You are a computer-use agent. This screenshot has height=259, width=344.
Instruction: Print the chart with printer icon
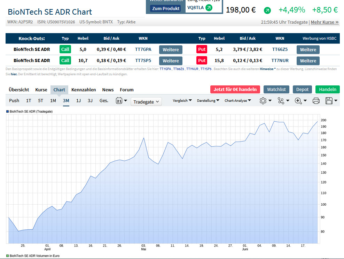pos(316,101)
